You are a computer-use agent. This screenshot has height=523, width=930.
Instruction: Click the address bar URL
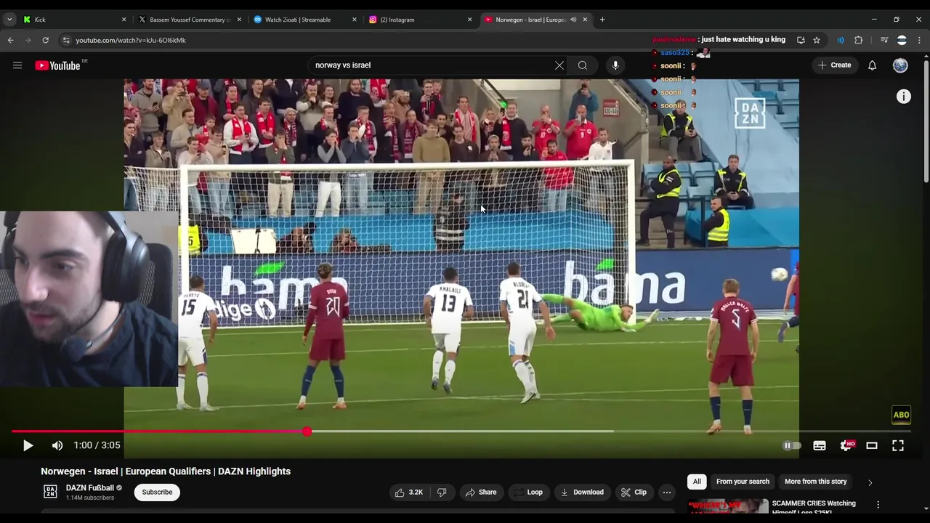[131, 40]
